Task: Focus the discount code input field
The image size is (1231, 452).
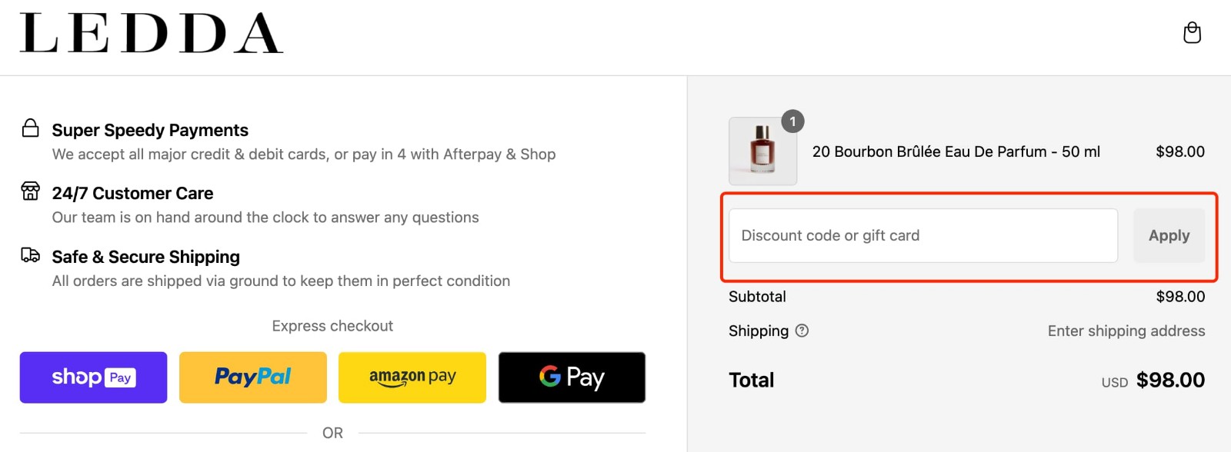Action: click(922, 235)
